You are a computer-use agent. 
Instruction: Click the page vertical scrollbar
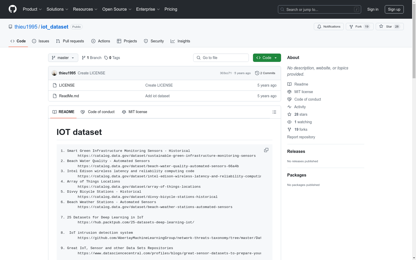[414, 130]
